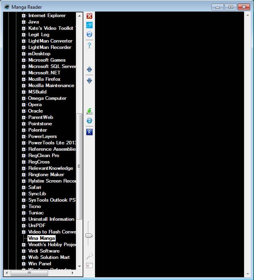The image size is (254, 280).
Task: Select Microsoft SQL Server folder
Action: (52, 66)
